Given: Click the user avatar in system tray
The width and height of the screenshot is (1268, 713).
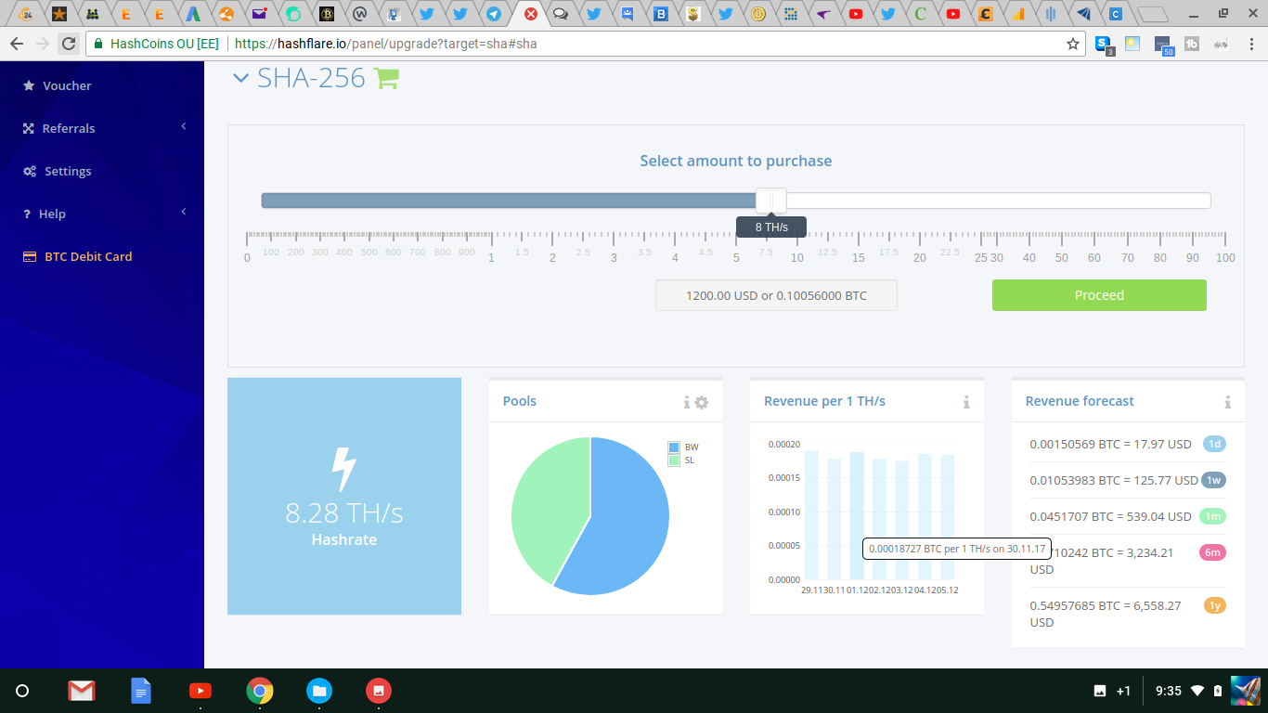Looking at the screenshot, I should click(x=1245, y=691).
